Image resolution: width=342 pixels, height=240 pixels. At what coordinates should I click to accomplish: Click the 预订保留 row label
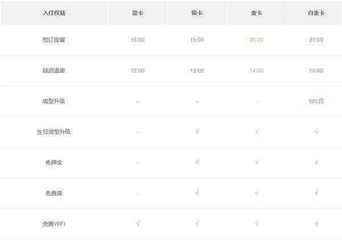[54, 40]
